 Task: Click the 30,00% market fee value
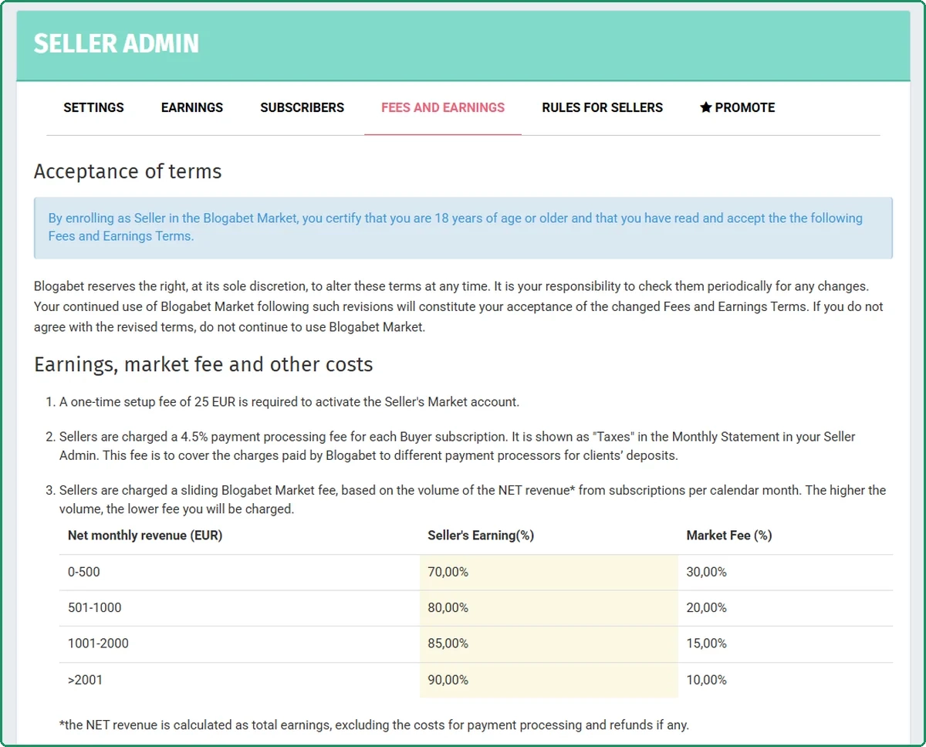point(707,573)
